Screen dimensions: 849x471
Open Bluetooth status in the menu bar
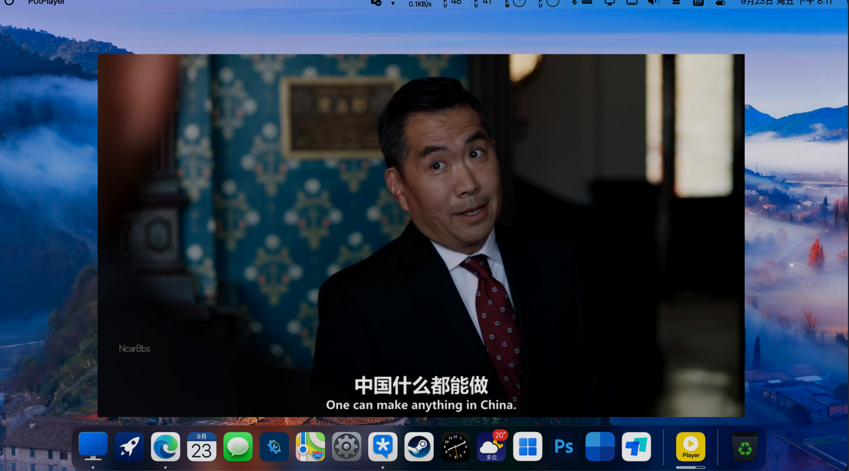coord(574,3)
